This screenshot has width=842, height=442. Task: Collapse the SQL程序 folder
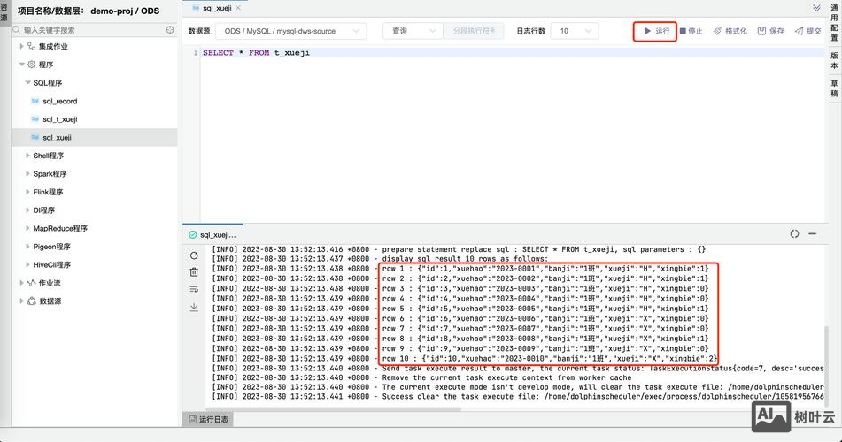(28, 82)
